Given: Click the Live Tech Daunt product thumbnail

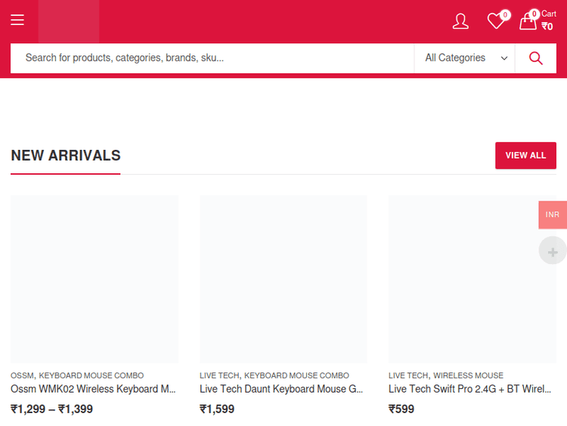Looking at the screenshot, I should (x=283, y=279).
